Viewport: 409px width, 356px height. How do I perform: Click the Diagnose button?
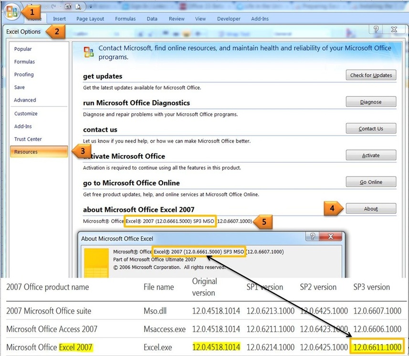pos(371,102)
